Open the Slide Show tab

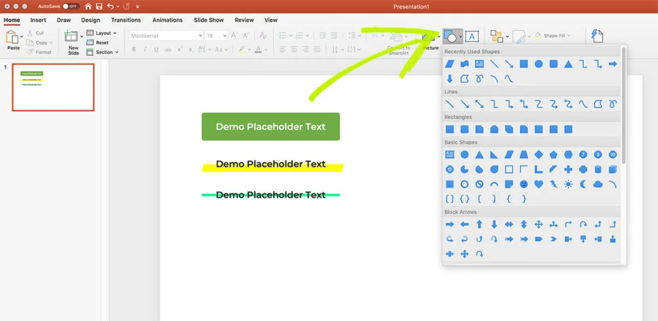click(x=209, y=20)
